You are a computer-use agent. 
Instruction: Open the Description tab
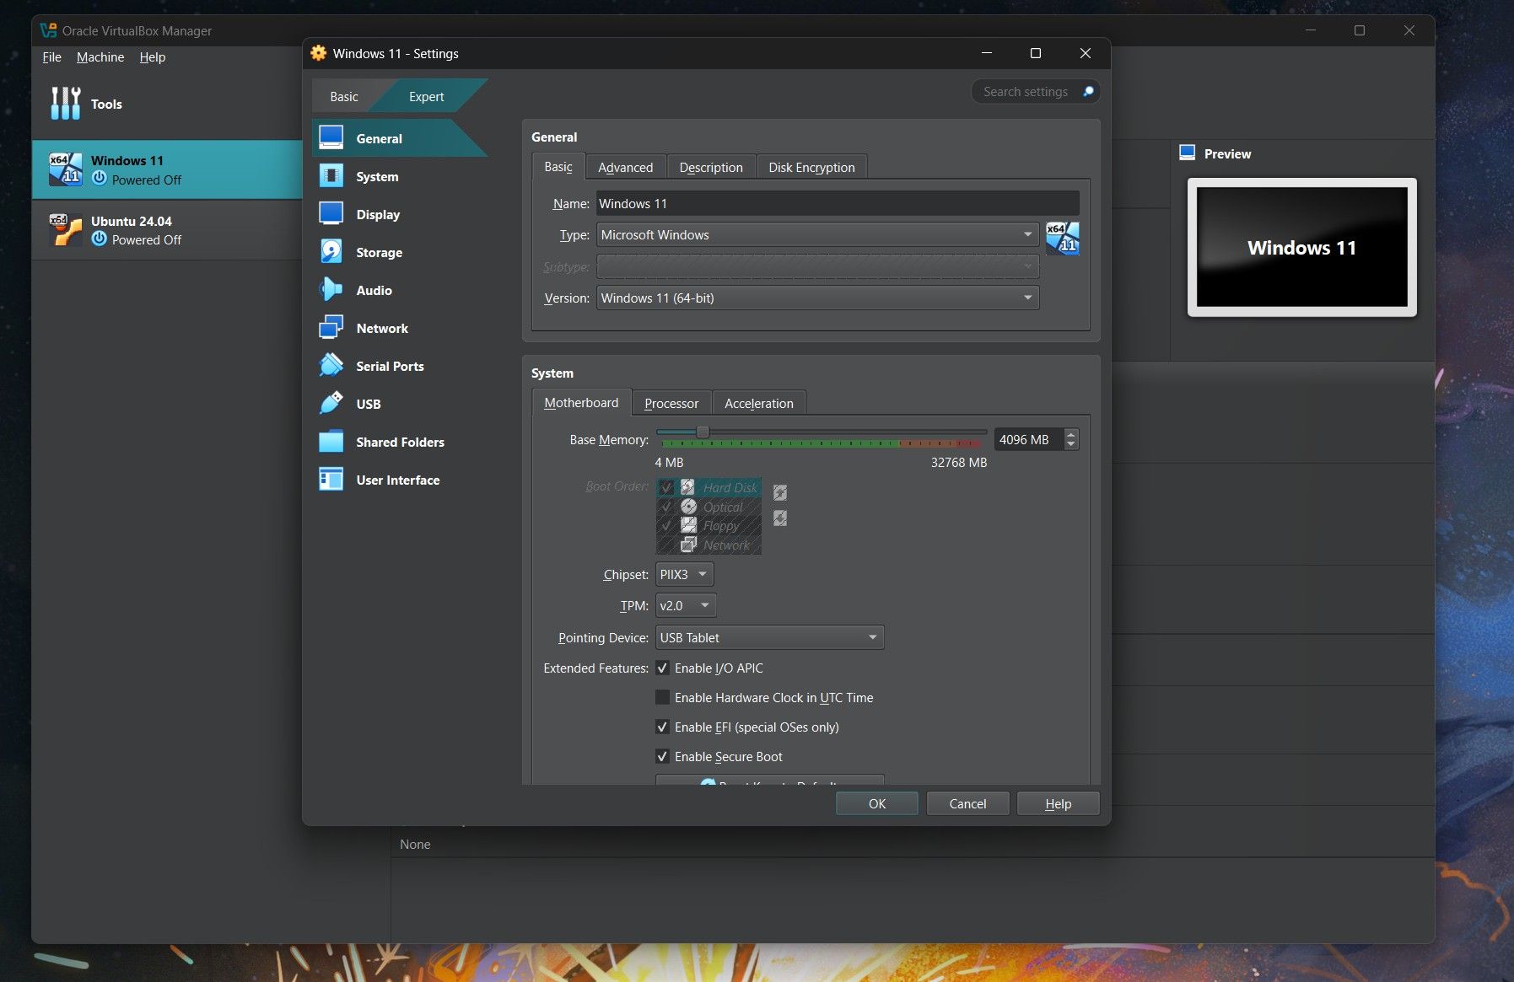pyautogui.click(x=711, y=167)
